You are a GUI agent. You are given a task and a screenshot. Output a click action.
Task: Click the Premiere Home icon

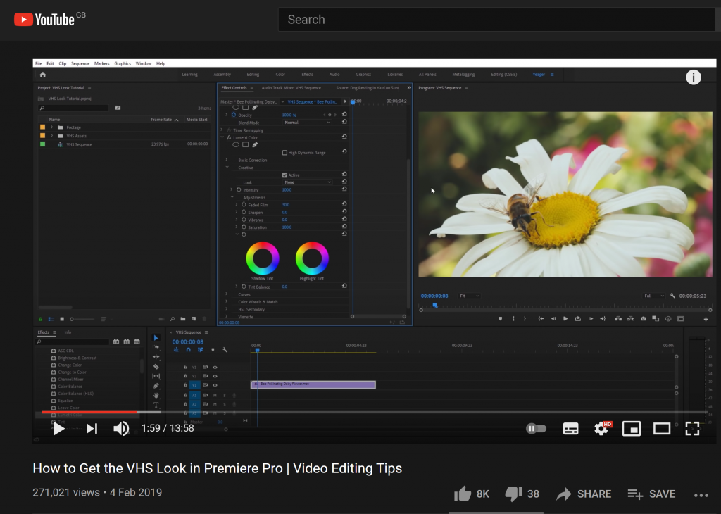click(43, 75)
